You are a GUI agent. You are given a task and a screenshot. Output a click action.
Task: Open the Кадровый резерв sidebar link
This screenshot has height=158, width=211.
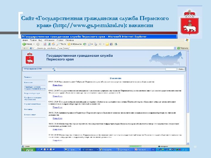[x=32, y=93]
